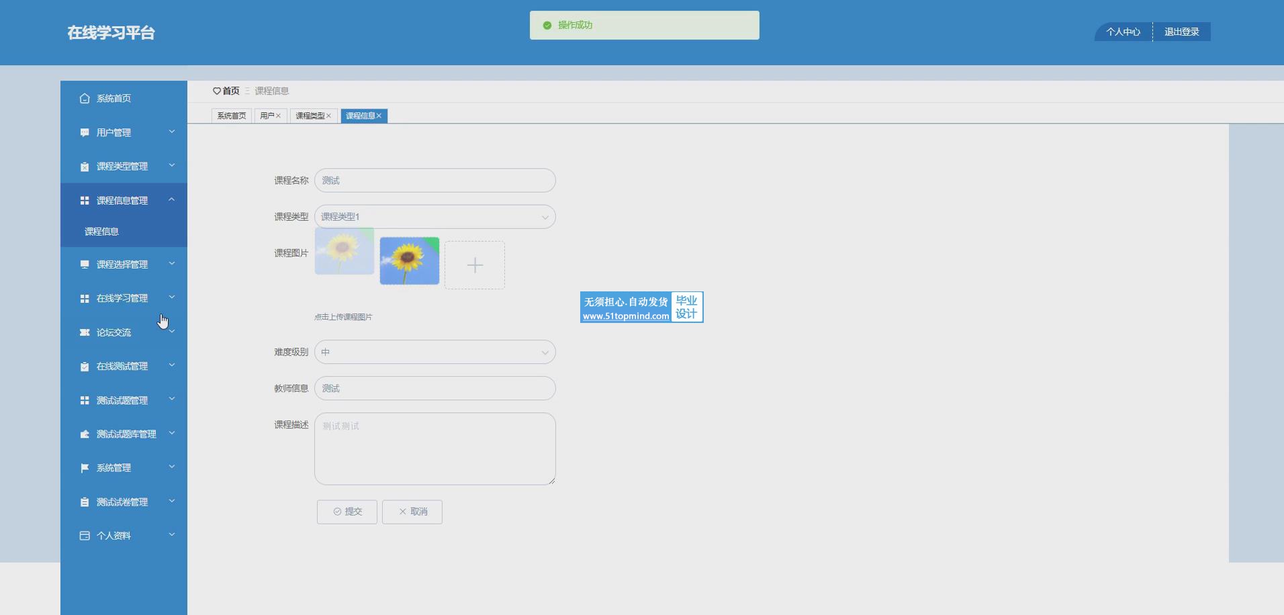Click the 教师信息 input field
Screen dimensions: 1284x615
click(x=435, y=389)
